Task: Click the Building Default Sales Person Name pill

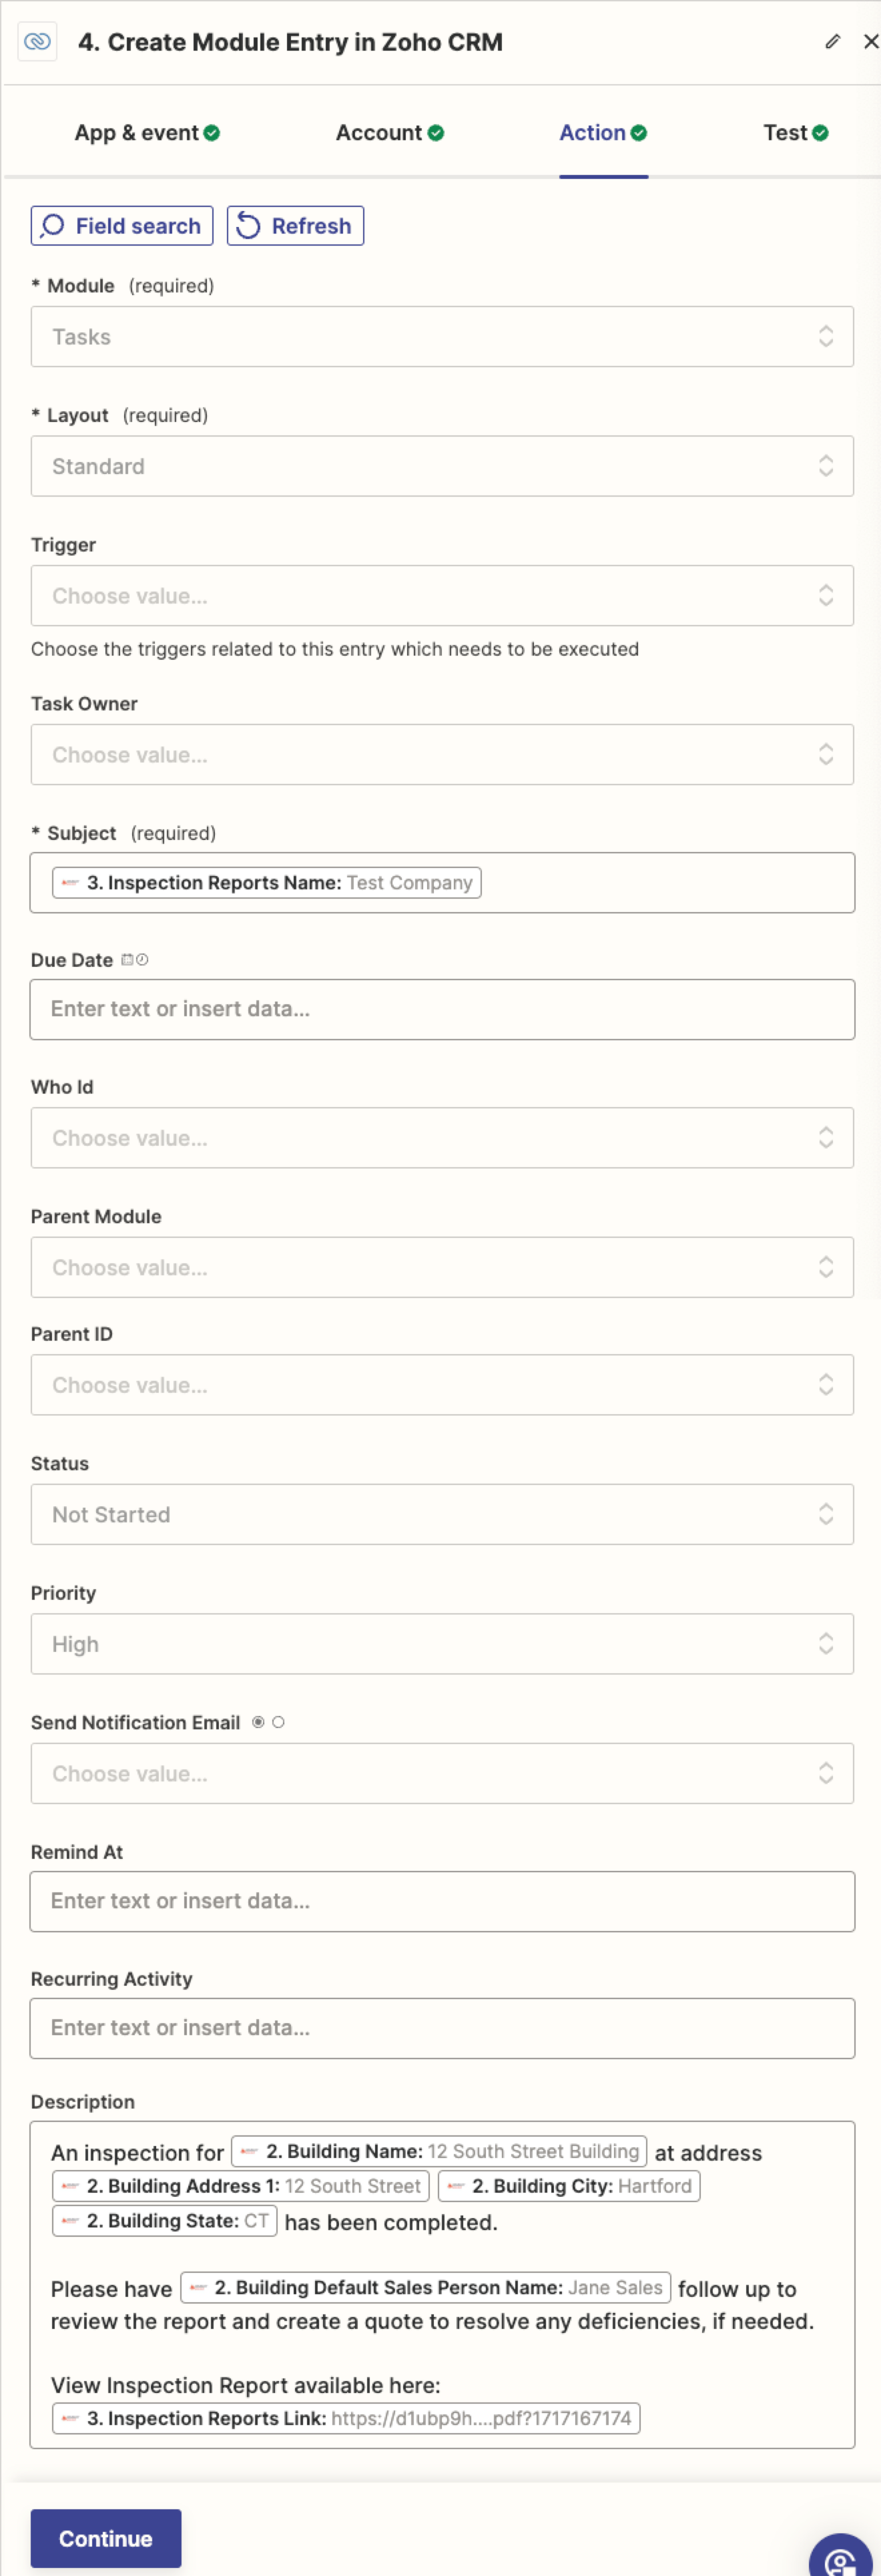Action: (x=425, y=2288)
